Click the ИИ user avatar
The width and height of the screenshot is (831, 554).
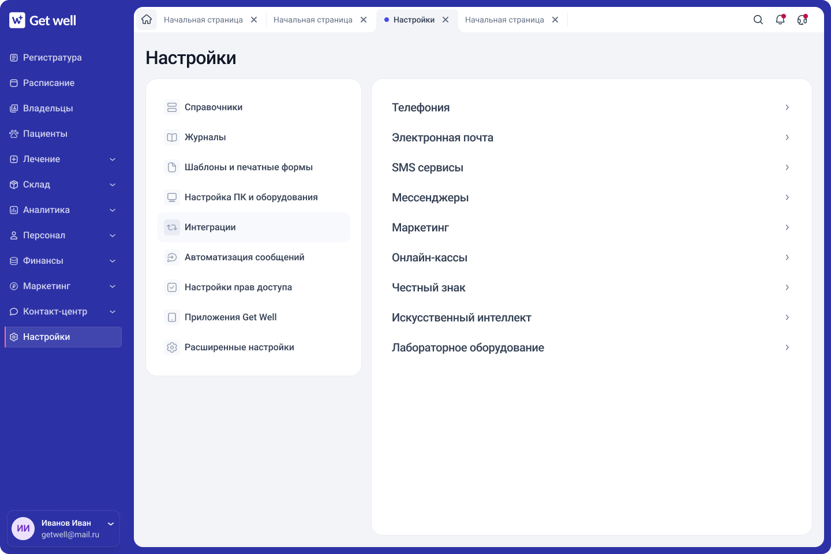(23, 529)
